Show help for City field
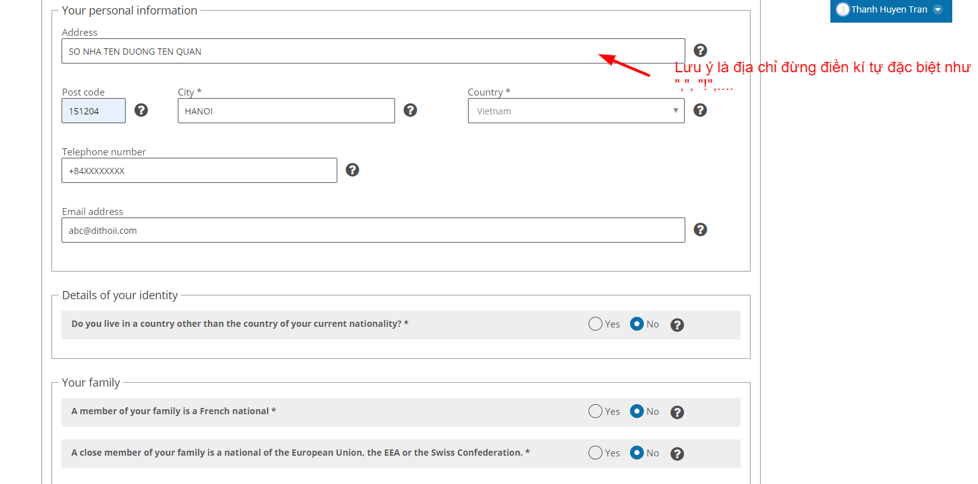 410,110
